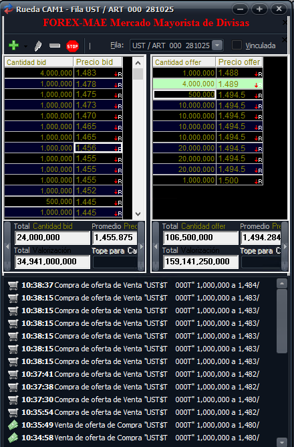Select bid row with price 1,483

point(63,73)
